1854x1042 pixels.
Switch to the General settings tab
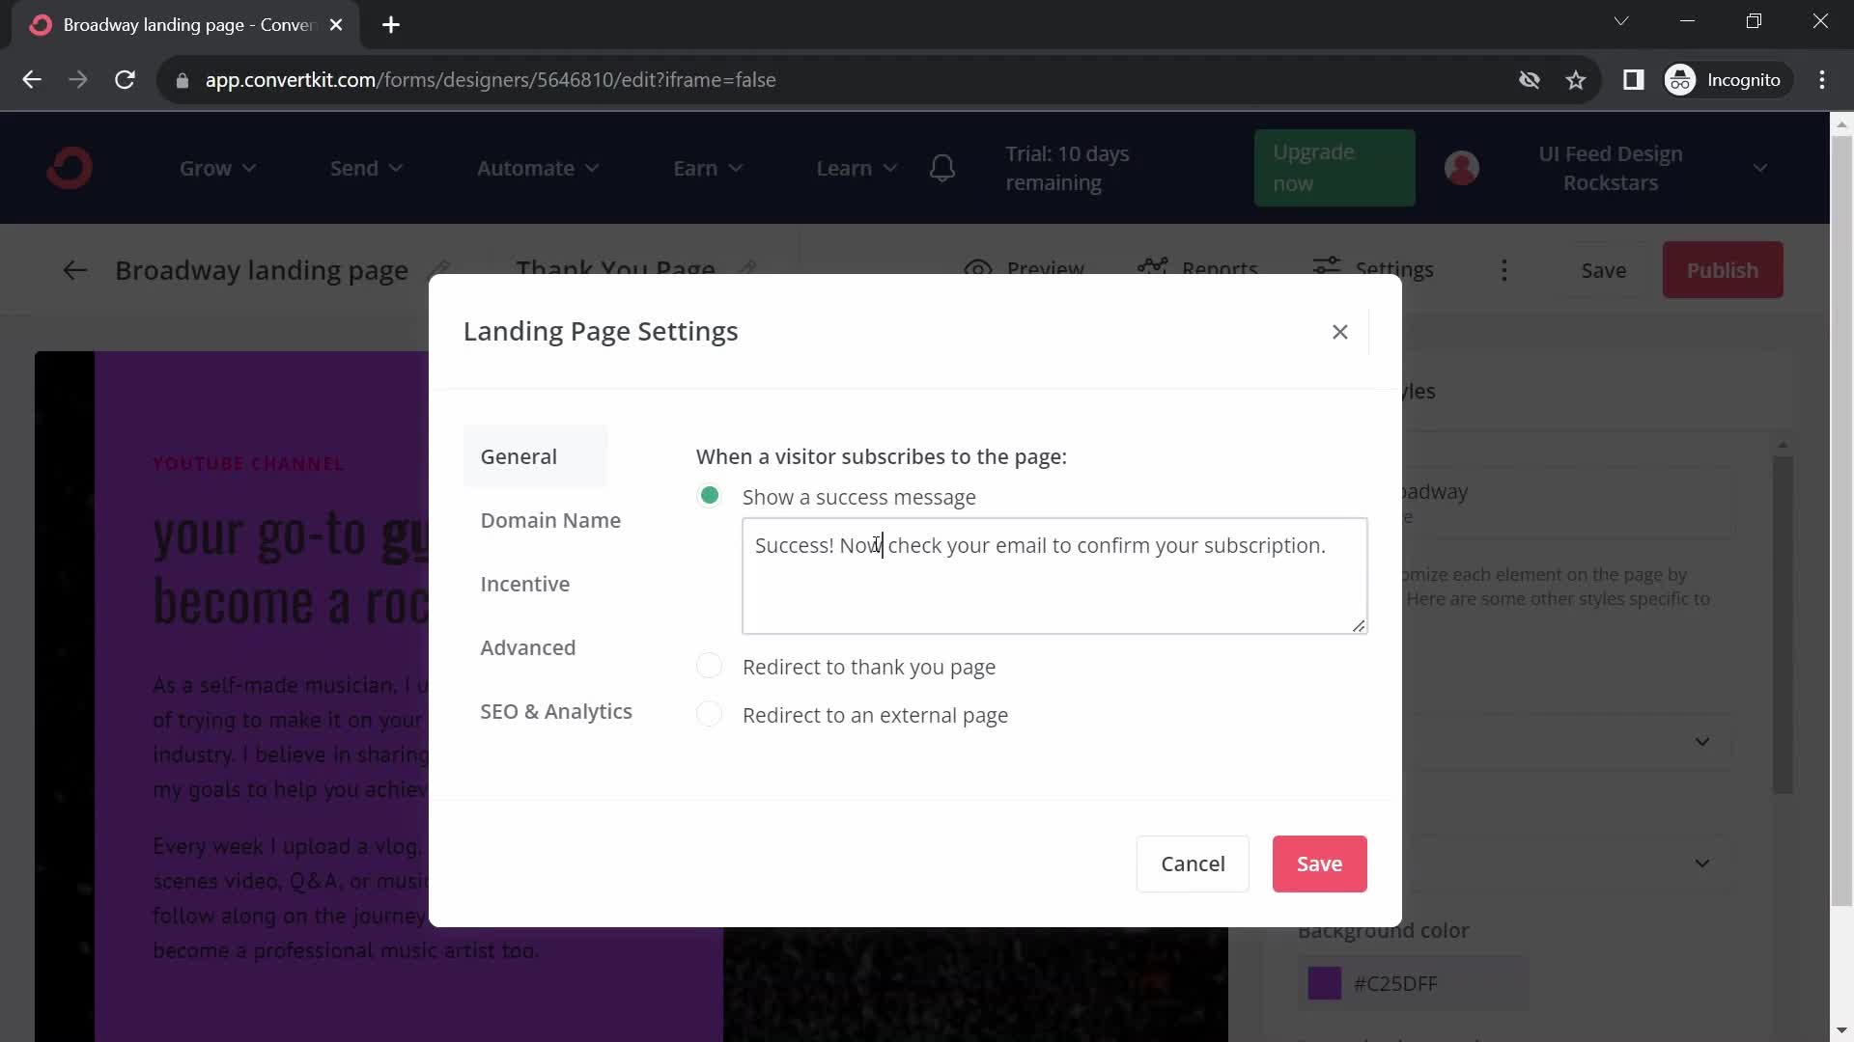pyautogui.click(x=535, y=456)
